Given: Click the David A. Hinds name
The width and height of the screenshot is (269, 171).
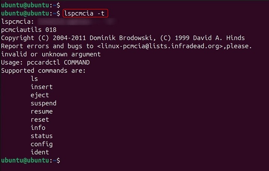Looking at the screenshot, I should [x=225, y=38].
